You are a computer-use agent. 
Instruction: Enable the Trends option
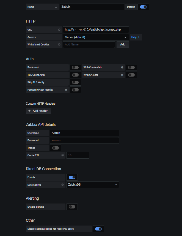55,148
